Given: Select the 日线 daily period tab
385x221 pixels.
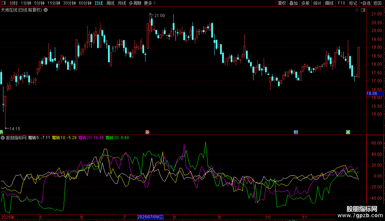Looking at the screenshot, I should [99, 3].
